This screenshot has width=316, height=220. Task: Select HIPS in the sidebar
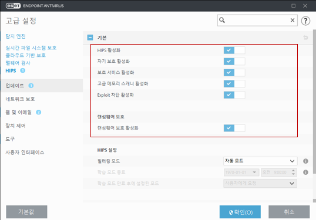click(11, 70)
